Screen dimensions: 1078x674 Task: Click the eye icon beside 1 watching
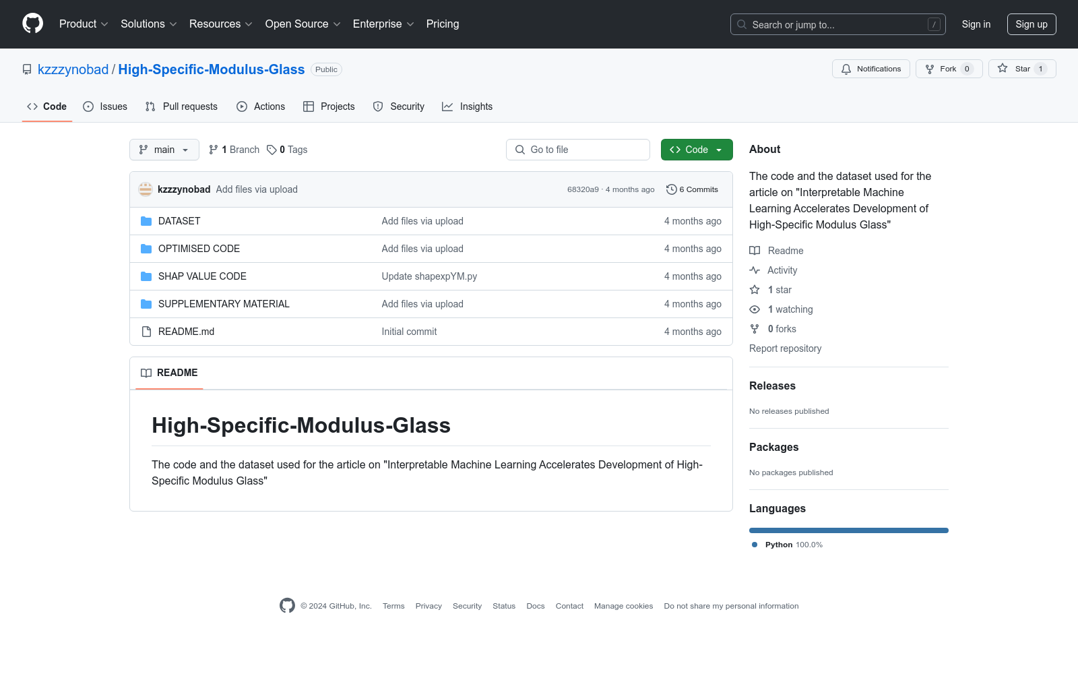point(755,309)
